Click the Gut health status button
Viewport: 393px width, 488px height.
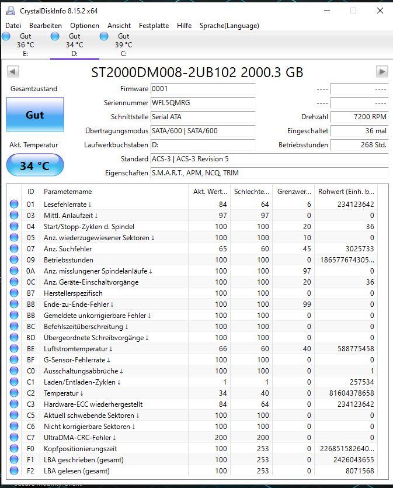pyautogui.click(x=35, y=115)
